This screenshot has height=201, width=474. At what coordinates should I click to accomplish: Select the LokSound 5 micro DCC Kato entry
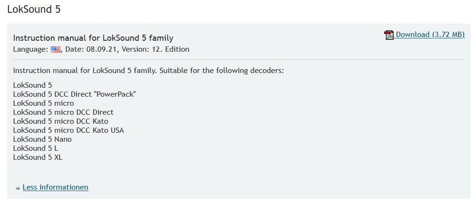click(x=60, y=121)
